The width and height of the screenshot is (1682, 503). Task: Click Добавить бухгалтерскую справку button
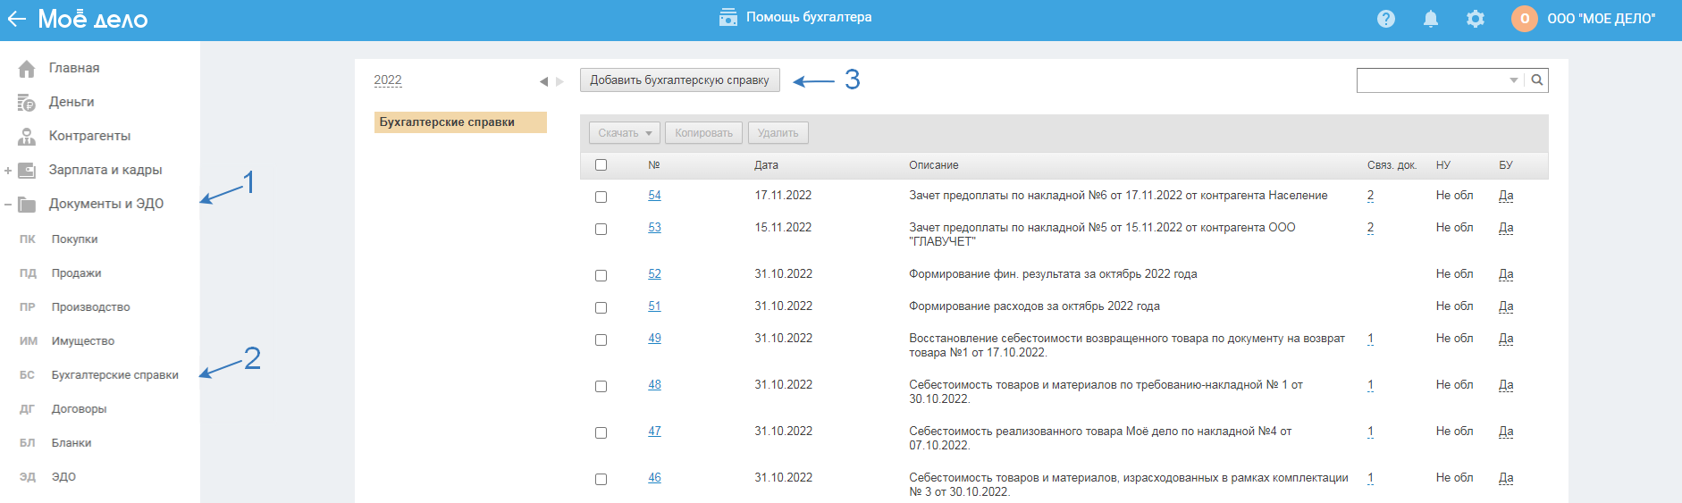pos(679,80)
